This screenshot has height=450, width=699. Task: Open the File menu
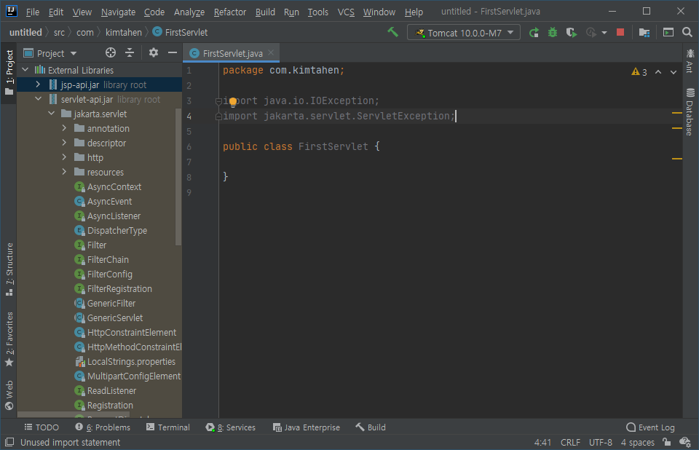33,12
